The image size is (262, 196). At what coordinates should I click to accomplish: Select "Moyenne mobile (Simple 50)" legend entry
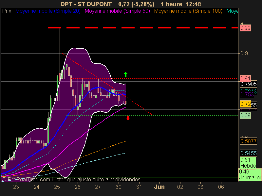(x=117, y=11)
